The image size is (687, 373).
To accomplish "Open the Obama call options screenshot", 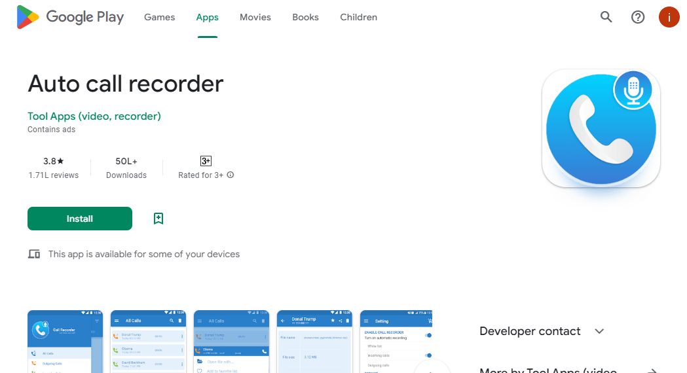I will pyautogui.click(x=231, y=342).
